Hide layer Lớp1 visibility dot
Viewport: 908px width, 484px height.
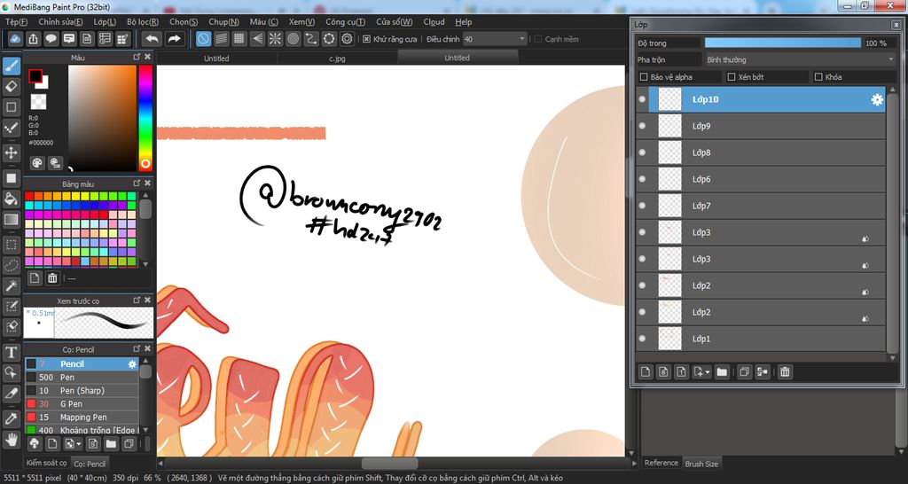pyautogui.click(x=642, y=339)
